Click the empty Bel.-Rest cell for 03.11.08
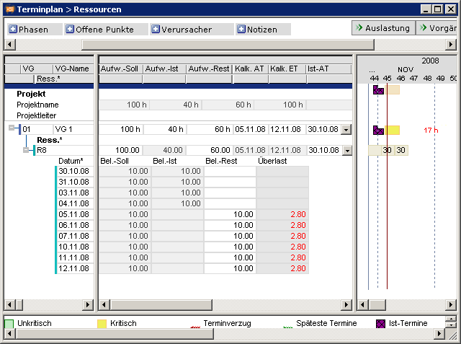This screenshot has width=461, height=344. point(230,193)
